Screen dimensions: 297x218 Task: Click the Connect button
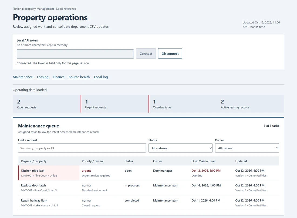[x=146, y=54]
